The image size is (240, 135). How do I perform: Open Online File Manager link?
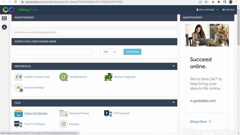click(36, 113)
